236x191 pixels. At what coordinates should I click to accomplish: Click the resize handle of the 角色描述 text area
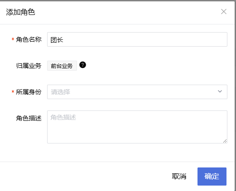click(225, 141)
